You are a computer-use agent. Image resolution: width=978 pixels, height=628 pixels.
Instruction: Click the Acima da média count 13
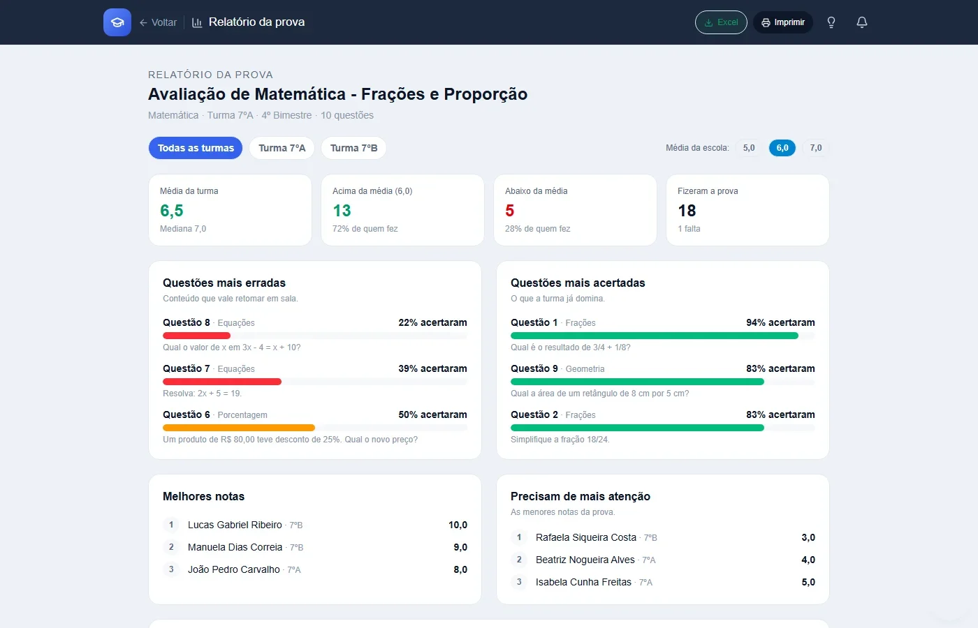click(x=342, y=211)
